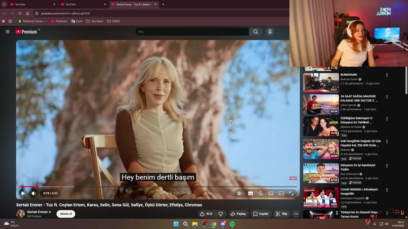This screenshot has height=229, width=408.
Task: Open more actions ellipsis below video
Action: click(x=296, y=214)
